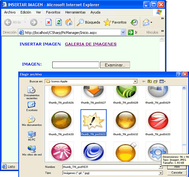
Task: Select thumbnail thumb_TN_psd1626
Action: tap(61, 95)
